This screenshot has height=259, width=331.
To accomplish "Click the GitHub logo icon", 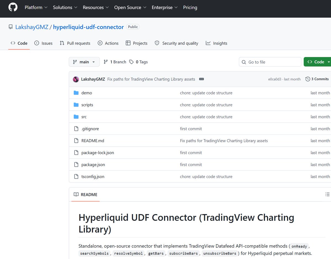I will (13, 7).
